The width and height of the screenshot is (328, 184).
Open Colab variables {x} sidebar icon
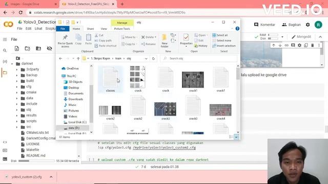5,61
